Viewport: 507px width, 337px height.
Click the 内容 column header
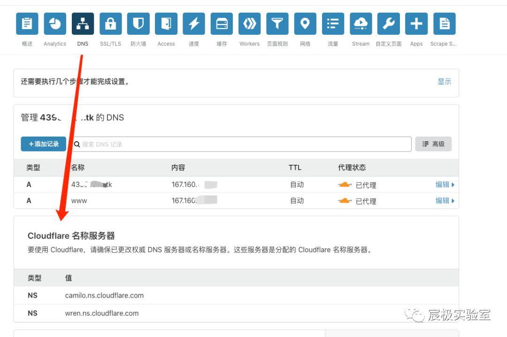pos(178,168)
